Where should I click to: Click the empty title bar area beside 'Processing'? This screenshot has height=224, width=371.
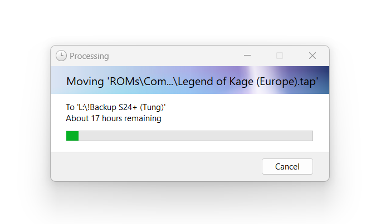pyautogui.click(x=173, y=56)
